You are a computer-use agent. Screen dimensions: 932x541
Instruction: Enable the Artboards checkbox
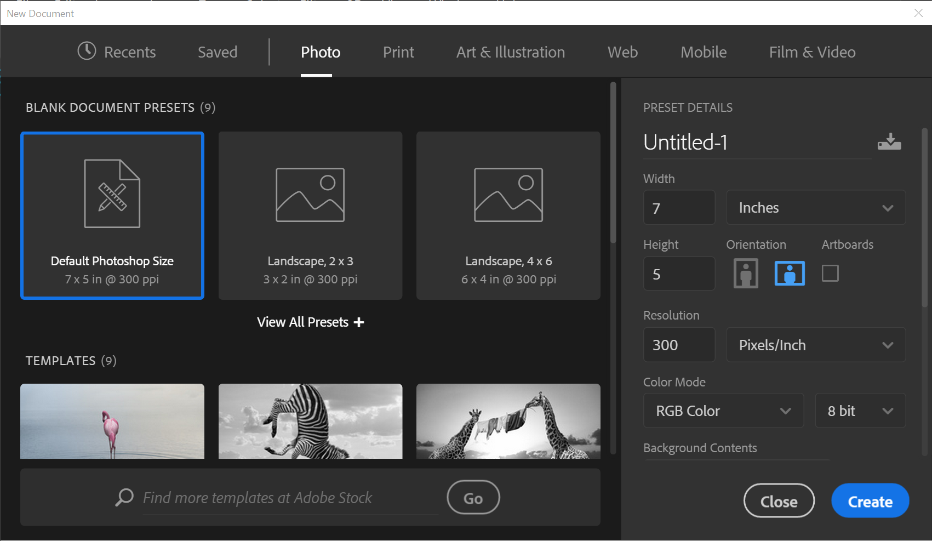pyautogui.click(x=830, y=273)
